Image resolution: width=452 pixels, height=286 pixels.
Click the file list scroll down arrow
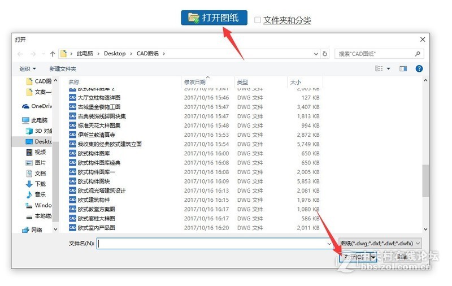click(x=425, y=229)
